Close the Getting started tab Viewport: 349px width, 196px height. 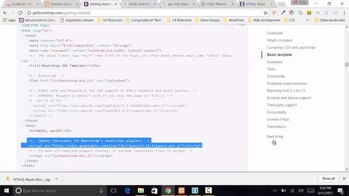(x=116, y=4)
